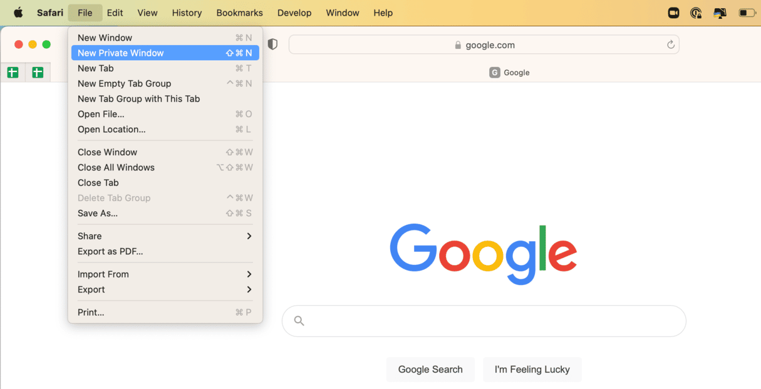
Task: Choose Save As...
Action: (x=165, y=213)
